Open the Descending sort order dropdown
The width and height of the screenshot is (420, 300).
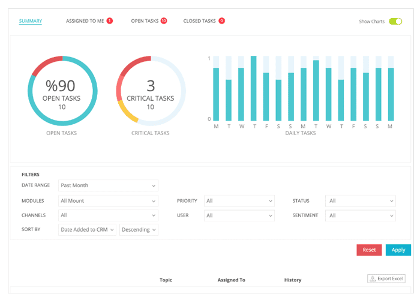click(139, 230)
